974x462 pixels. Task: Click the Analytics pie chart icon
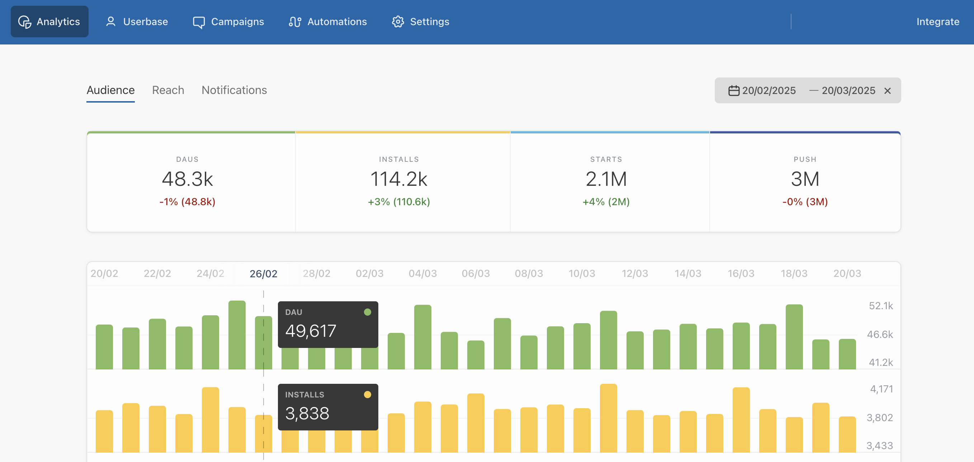(25, 22)
